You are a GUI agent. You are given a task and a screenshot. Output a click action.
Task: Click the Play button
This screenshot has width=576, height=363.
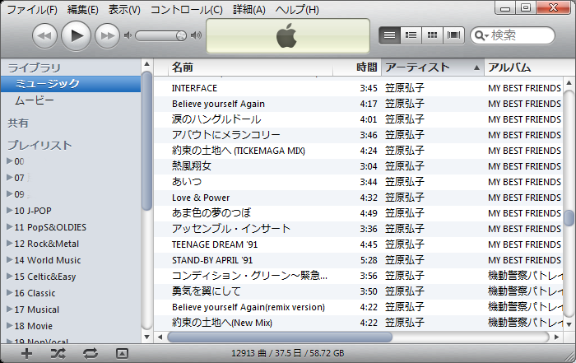[x=76, y=35]
